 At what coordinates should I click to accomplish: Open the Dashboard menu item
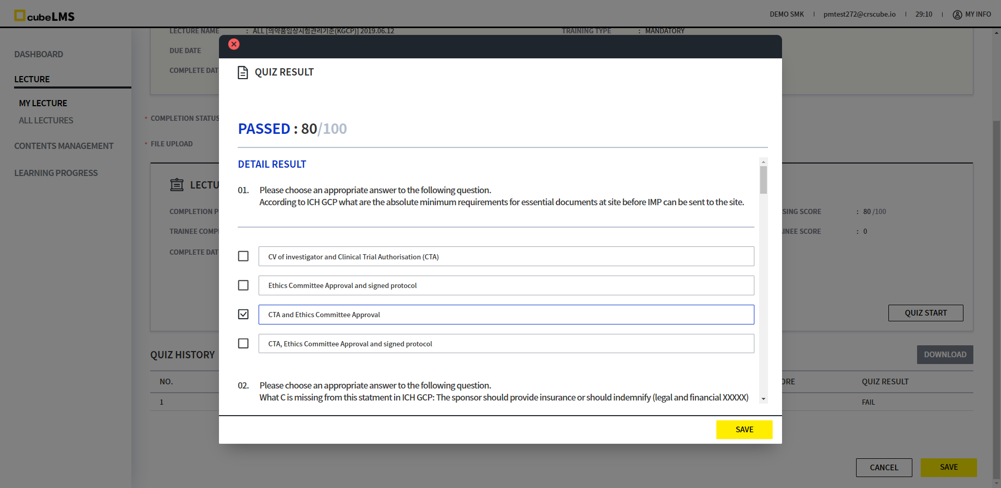pos(39,54)
